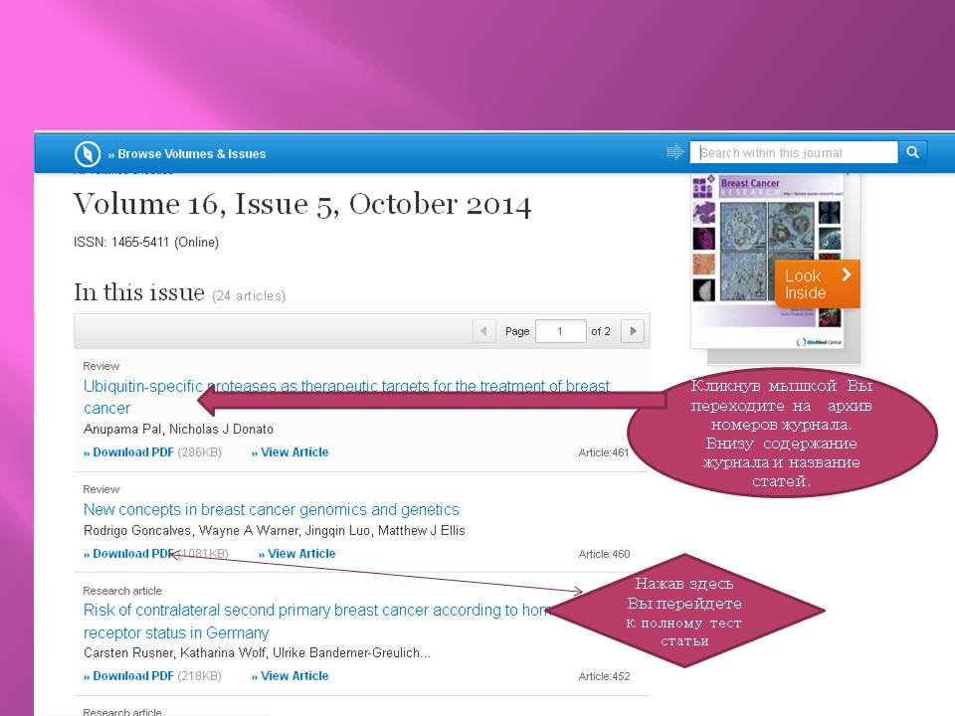Go to previous page arrow
The height and width of the screenshot is (716, 955).
(x=483, y=331)
